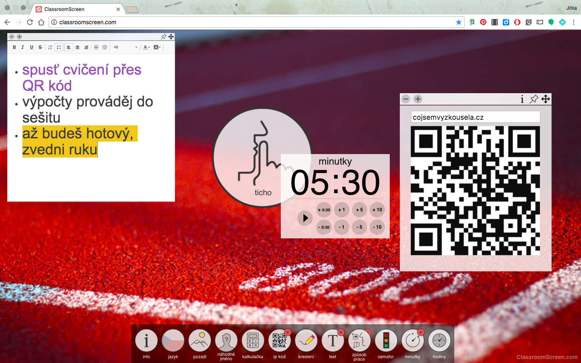The height and width of the screenshot is (363, 581).
Task: Close the text widget via red X badge
Action: pyautogui.click(x=341, y=332)
